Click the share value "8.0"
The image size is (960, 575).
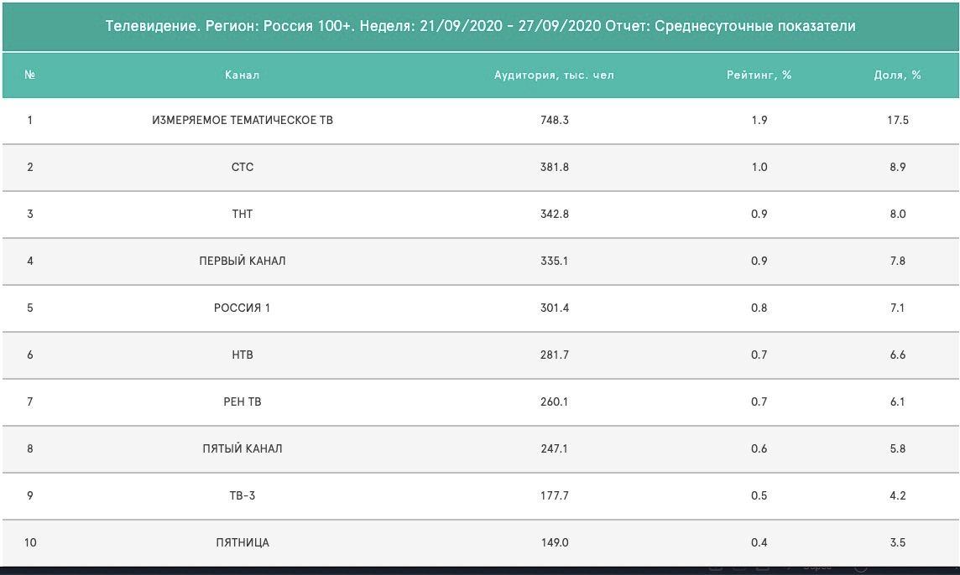[898, 214]
